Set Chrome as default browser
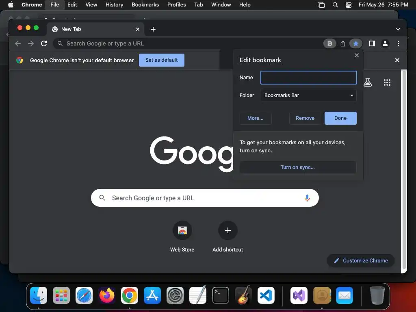416x312 pixels. tap(162, 60)
